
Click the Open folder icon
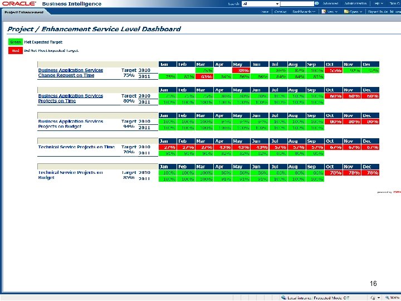click(x=346, y=12)
